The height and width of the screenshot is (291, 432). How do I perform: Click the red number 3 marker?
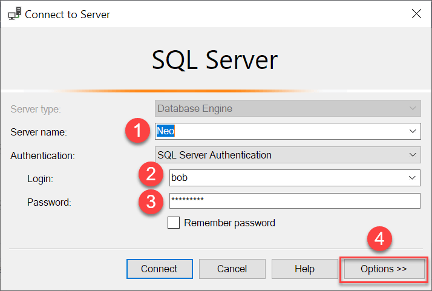(149, 201)
